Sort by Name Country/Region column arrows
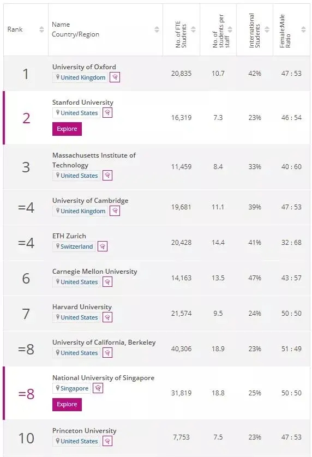The height and width of the screenshot is (457, 312). click(157, 29)
